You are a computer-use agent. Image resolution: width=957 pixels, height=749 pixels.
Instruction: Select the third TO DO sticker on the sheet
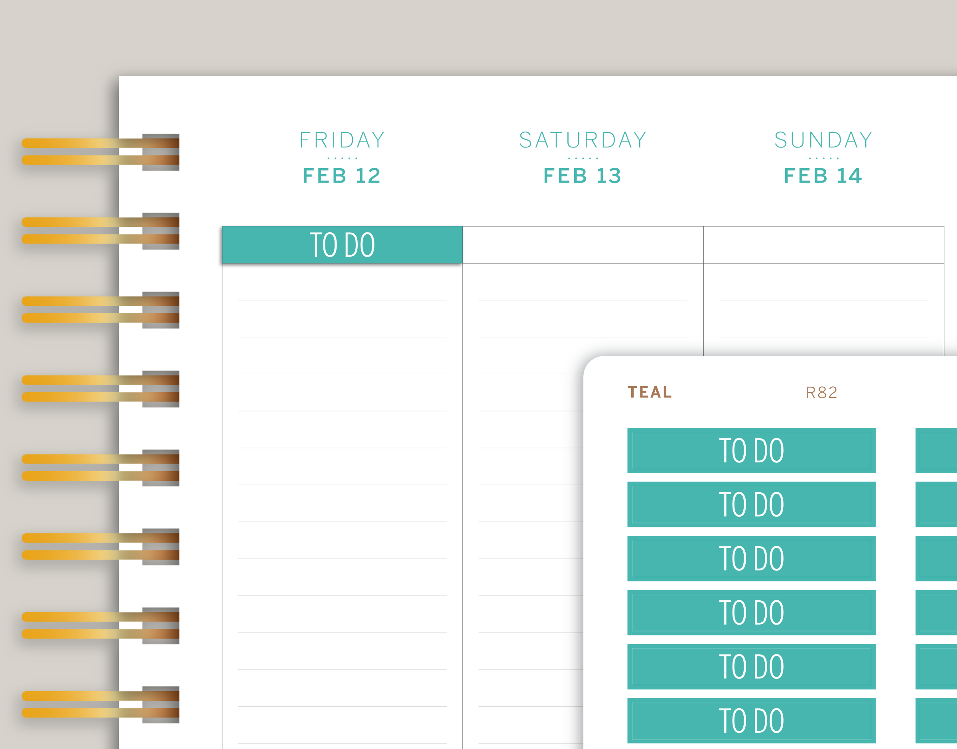(751, 558)
